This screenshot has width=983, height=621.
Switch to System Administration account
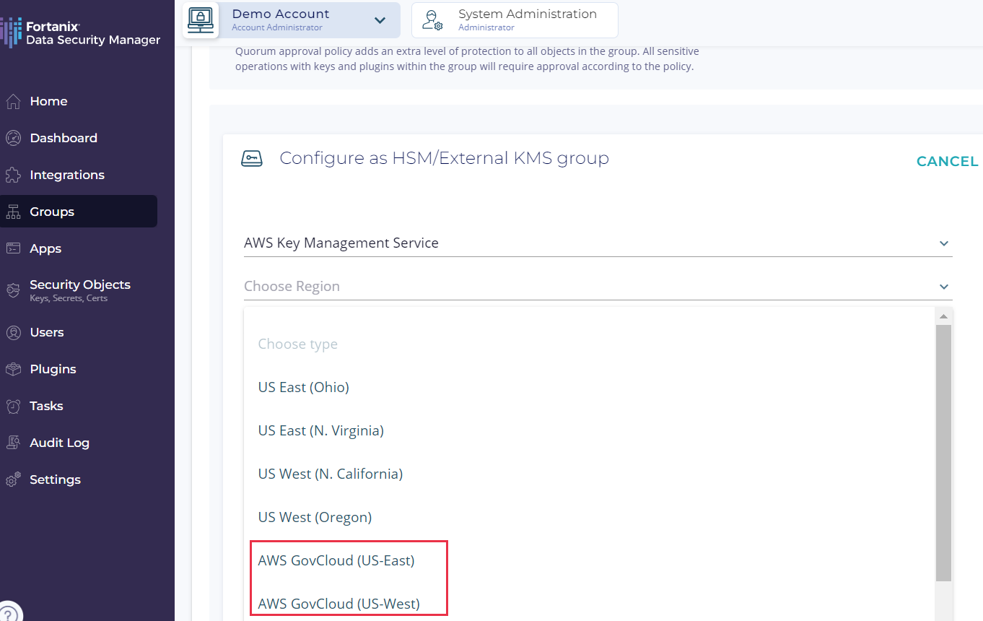[x=515, y=20]
